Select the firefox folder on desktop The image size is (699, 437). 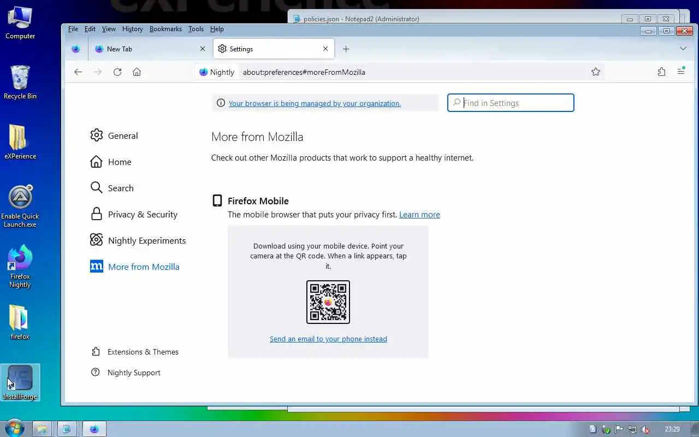click(20, 322)
